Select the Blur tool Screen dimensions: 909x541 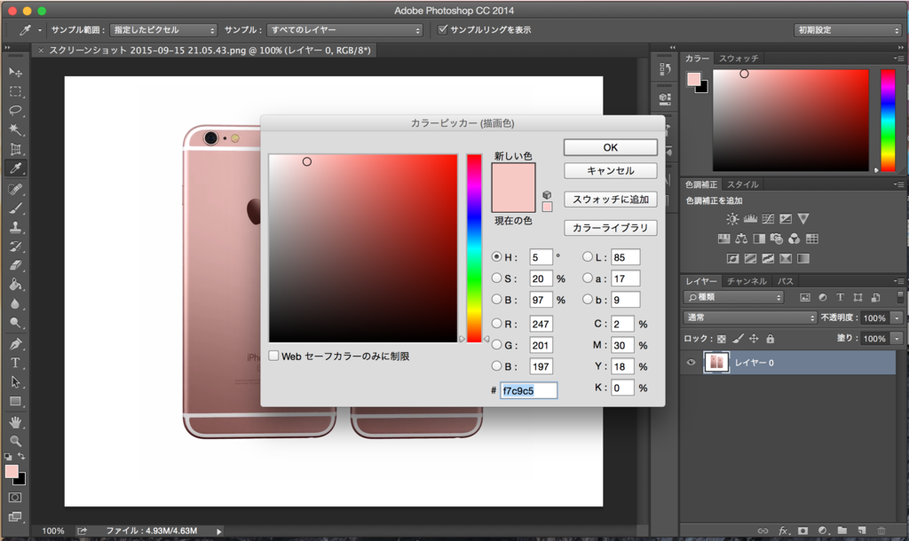16,303
